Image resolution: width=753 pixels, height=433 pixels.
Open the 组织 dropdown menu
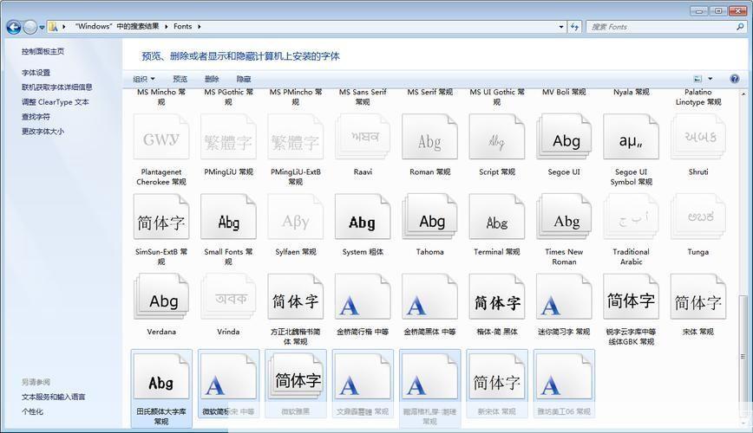point(144,79)
